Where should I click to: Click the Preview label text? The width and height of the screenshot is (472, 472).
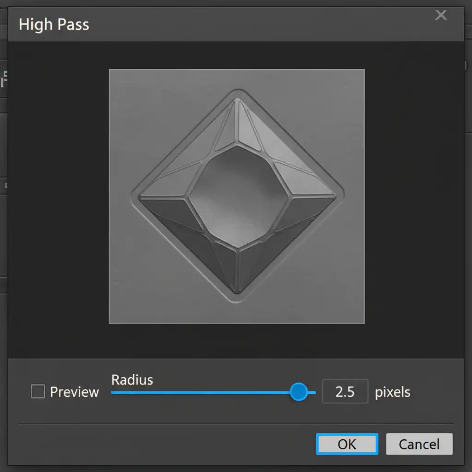(x=74, y=392)
